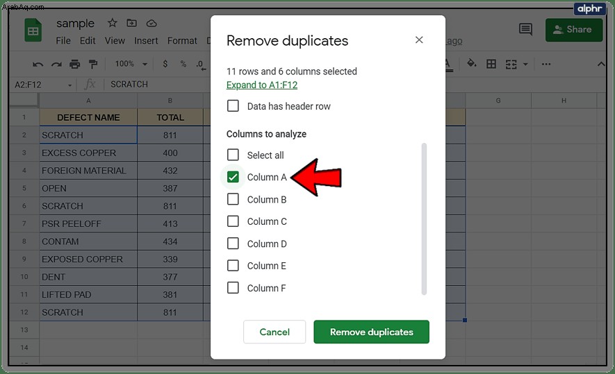Open the View menu
Viewport: 615px width, 374px height.
tap(115, 41)
